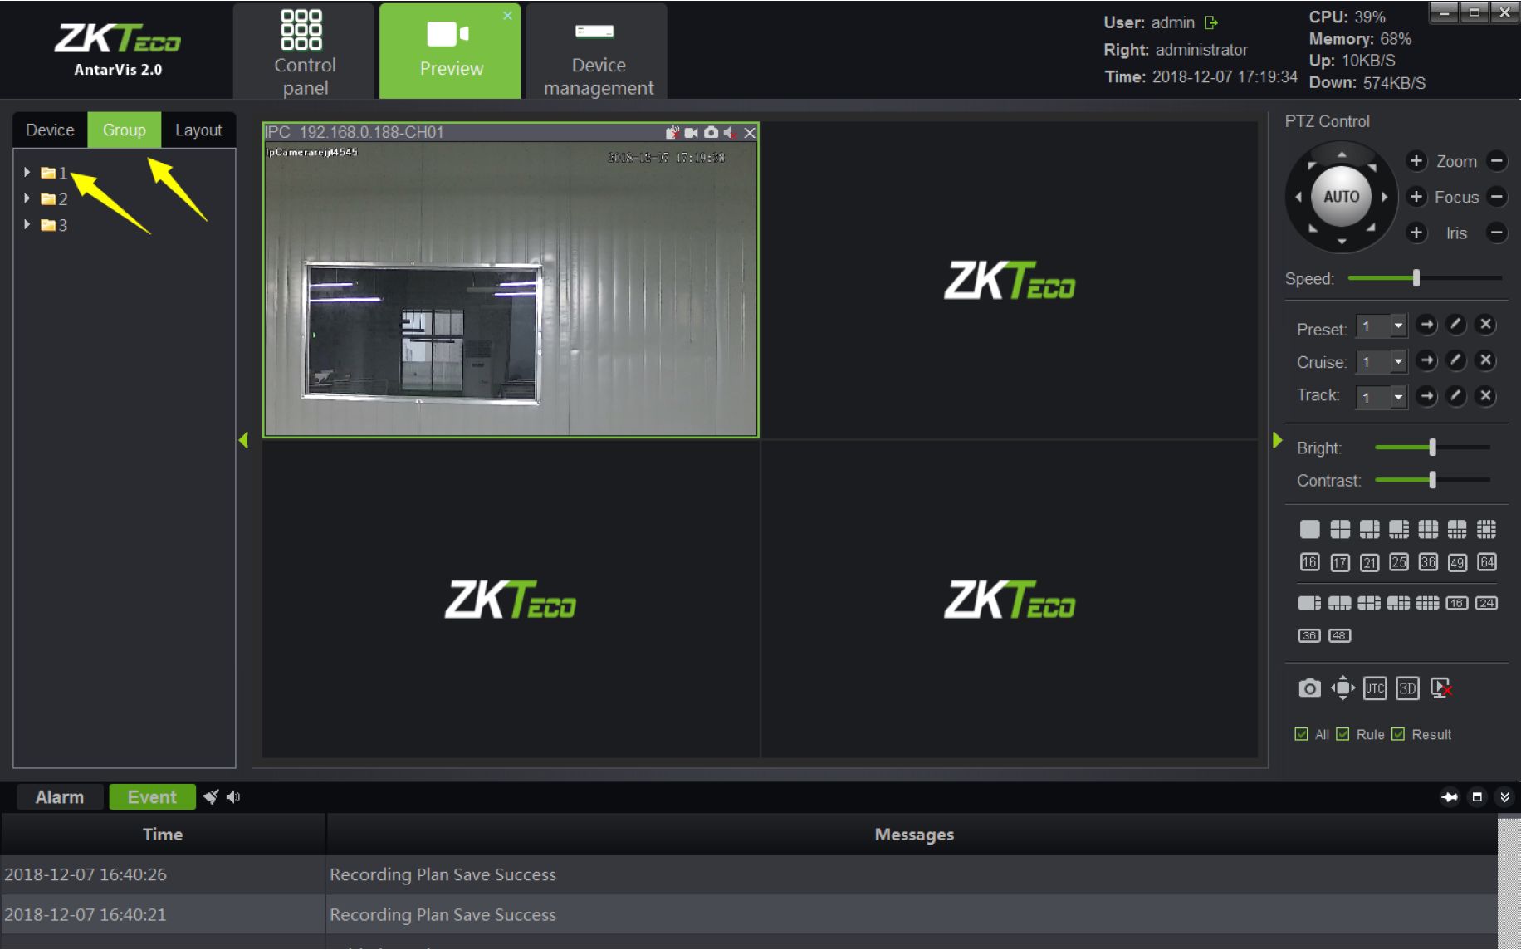Image resolution: width=1521 pixels, height=950 pixels.
Task: Click the snapshot camera icon in PTZ panel
Action: (1309, 688)
